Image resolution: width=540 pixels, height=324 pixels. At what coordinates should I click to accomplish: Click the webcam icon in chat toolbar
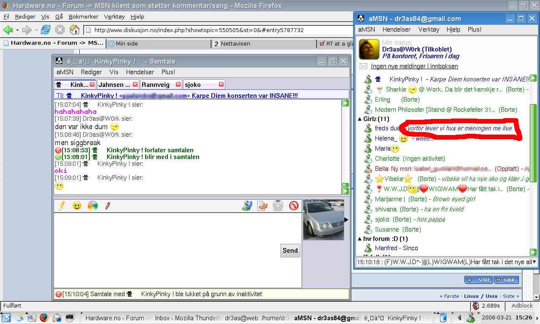(x=278, y=206)
